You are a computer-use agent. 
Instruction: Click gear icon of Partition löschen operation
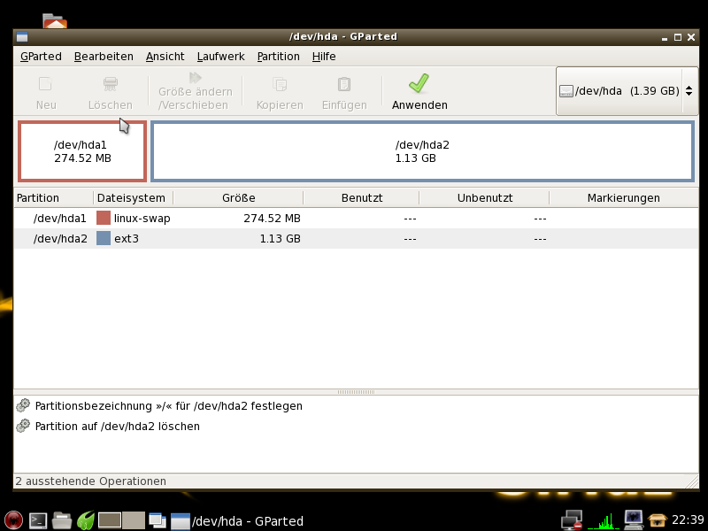pos(23,426)
